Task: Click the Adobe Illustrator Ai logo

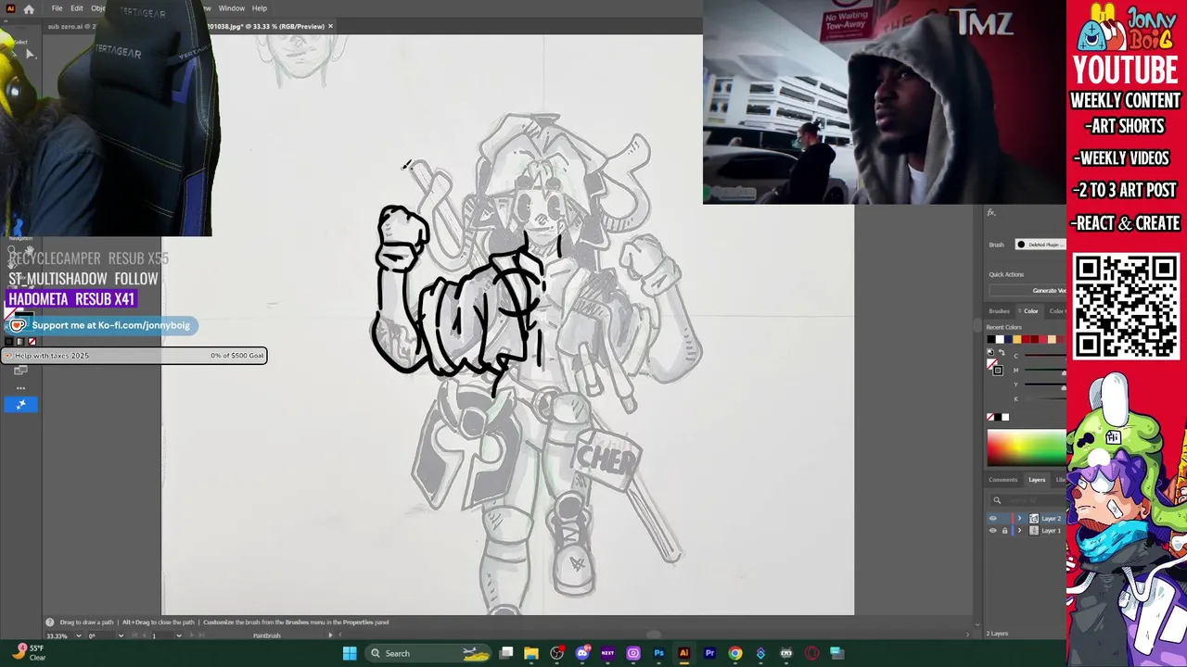Action: coord(10,8)
